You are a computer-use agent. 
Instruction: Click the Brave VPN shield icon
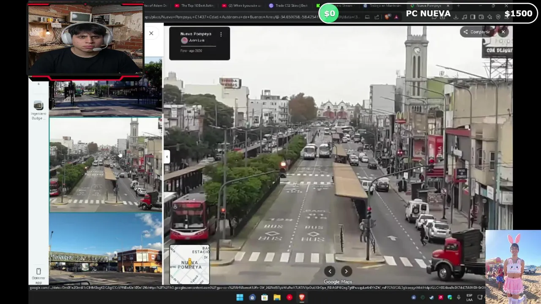(x=498, y=17)
